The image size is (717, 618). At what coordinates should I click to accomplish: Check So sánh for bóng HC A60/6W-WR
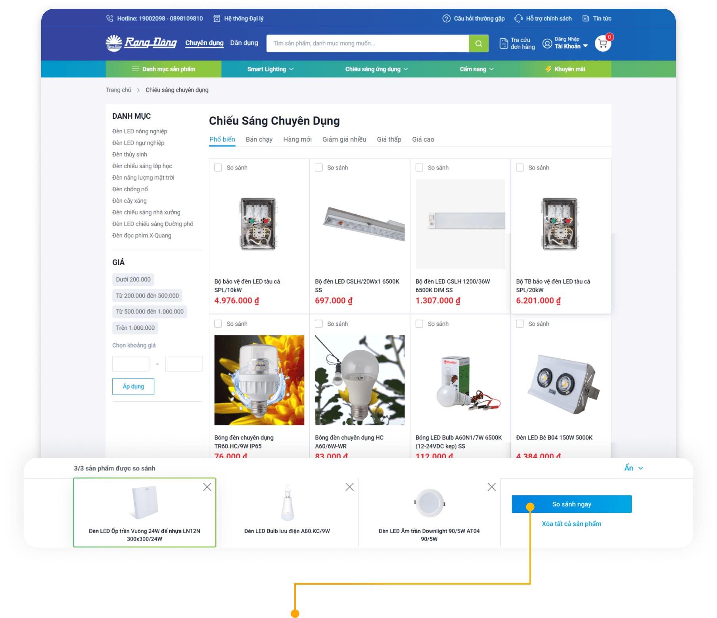point(319,324)
